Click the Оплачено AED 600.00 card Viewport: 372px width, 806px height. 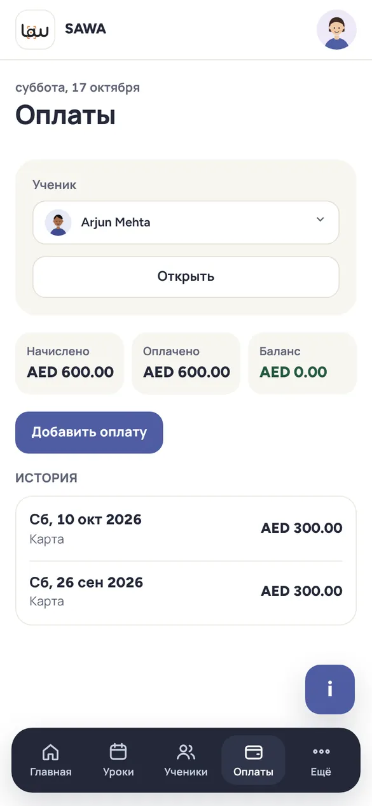click(x=186, y=364)
